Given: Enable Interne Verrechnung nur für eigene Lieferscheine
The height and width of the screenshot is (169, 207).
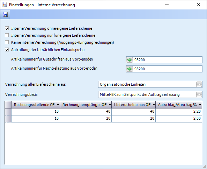Looking at the screenshot, I should pos(7,35).
